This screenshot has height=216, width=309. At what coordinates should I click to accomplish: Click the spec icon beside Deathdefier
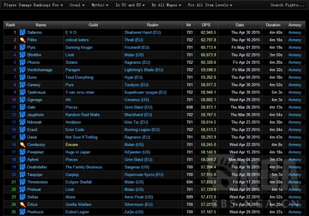click(x=22, y=167)
